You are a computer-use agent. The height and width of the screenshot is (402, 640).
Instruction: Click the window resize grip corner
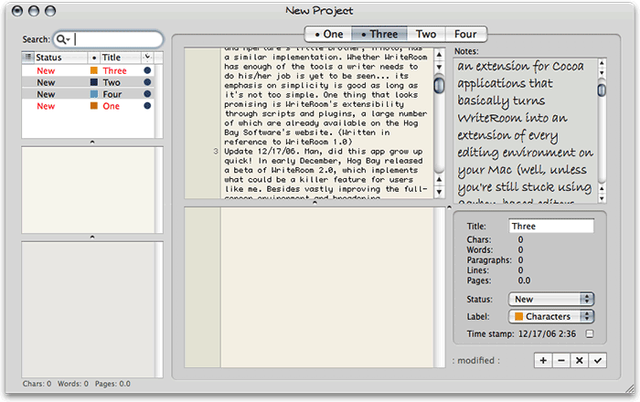pos(630,388)
